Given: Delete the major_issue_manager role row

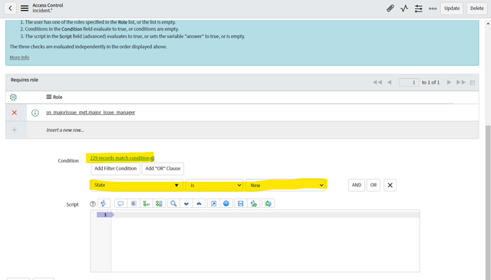Looking at the screenshot, I should [x=15, y=113].
